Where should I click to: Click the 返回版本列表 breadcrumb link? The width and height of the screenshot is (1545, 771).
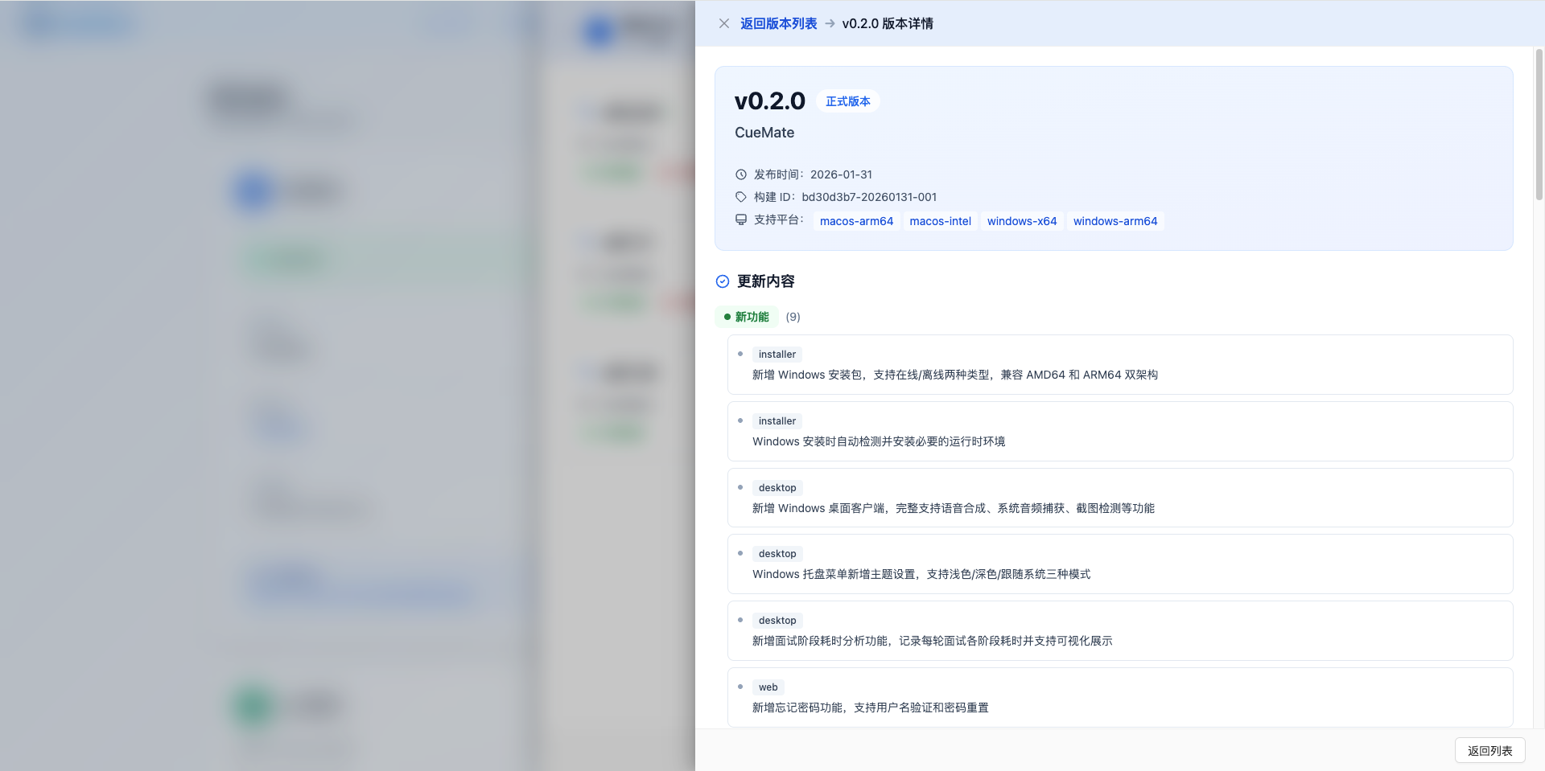coord(778,23)
